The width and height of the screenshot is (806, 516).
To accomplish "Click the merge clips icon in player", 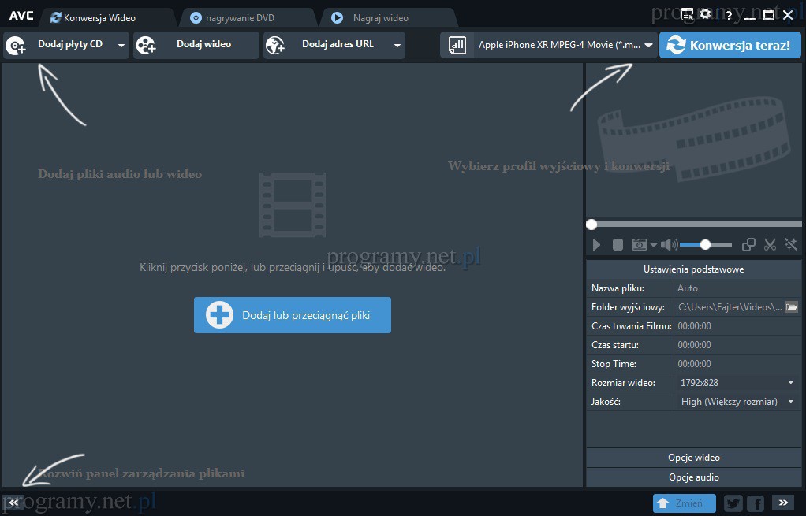I will pyautogui.click(x=749, y=245).
